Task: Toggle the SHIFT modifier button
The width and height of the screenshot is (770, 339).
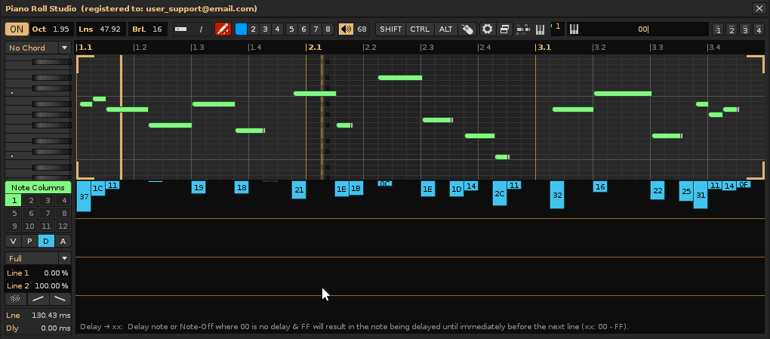Action: coord(391,29)
